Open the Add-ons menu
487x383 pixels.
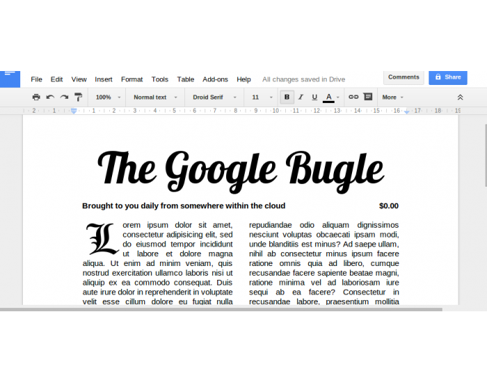tap(215, 79)
